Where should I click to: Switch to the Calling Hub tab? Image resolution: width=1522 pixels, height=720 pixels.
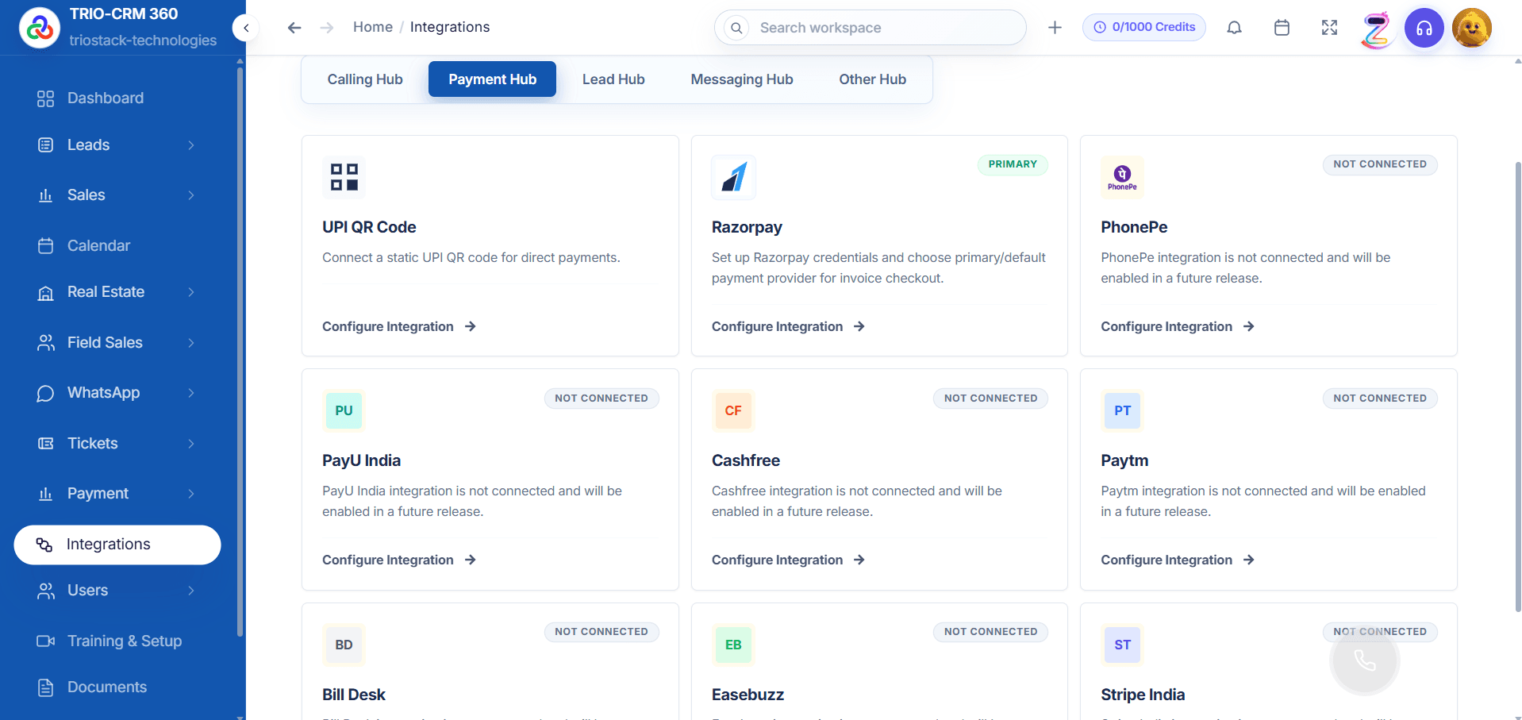[365, 79]
